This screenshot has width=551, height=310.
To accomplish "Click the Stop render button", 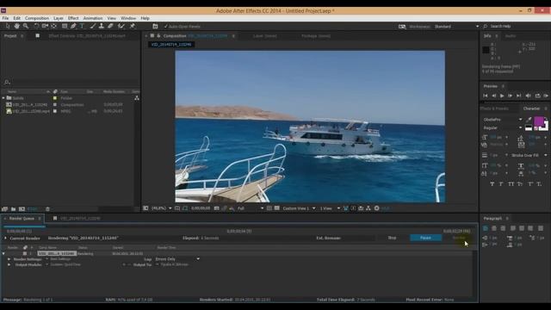I will (x=393, y=238).
